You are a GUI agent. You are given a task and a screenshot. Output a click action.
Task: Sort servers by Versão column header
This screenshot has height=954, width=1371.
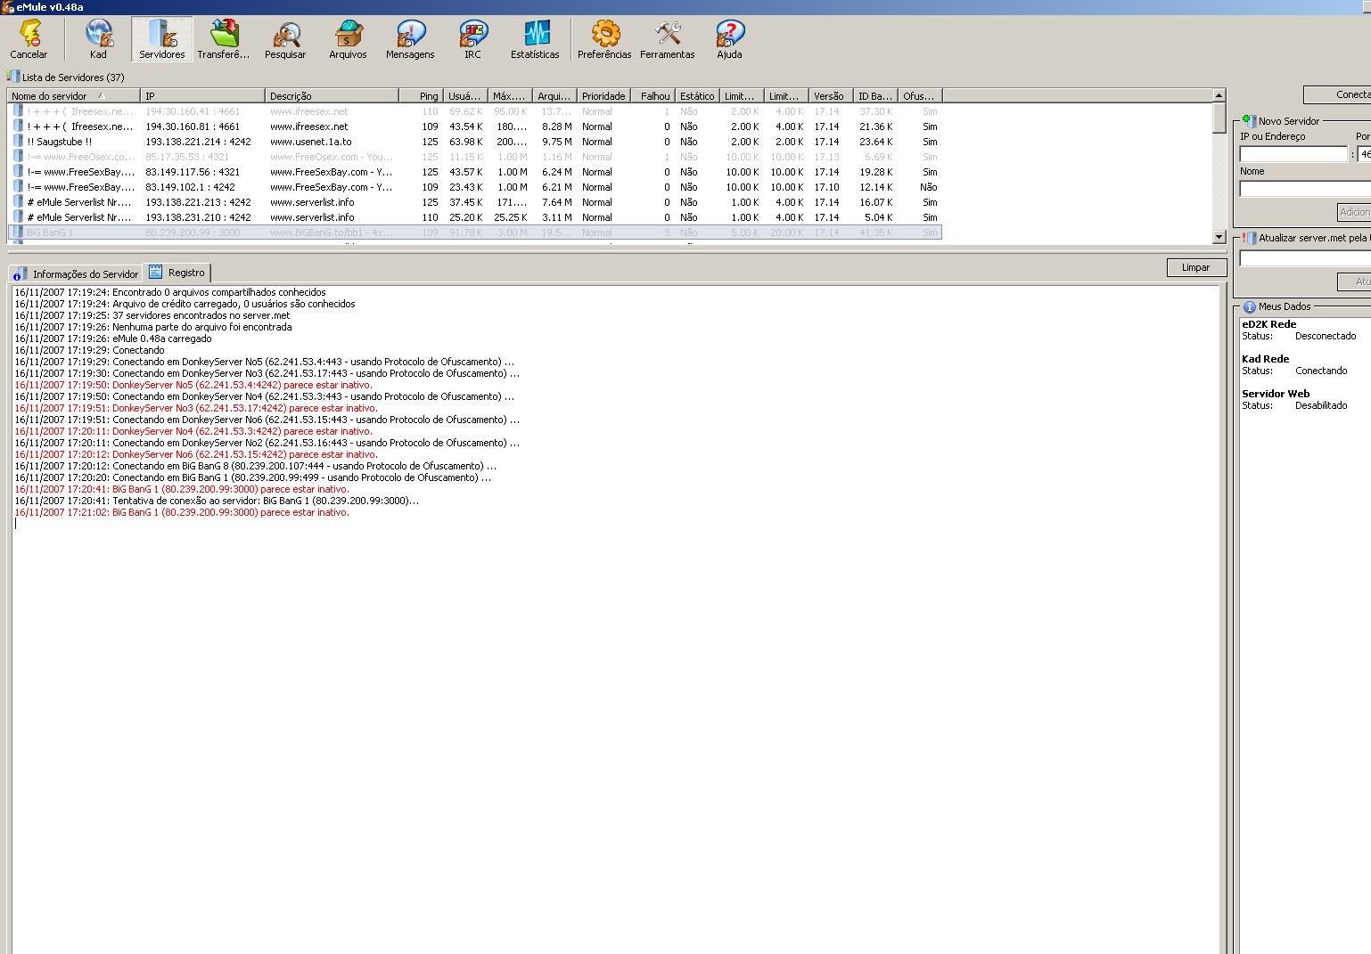coord(831,95)
